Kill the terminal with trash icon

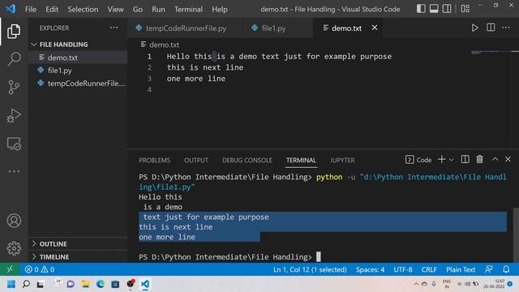tap(479, 160)
